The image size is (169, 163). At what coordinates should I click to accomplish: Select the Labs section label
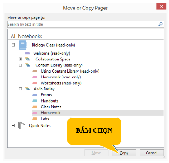[45, 119]
